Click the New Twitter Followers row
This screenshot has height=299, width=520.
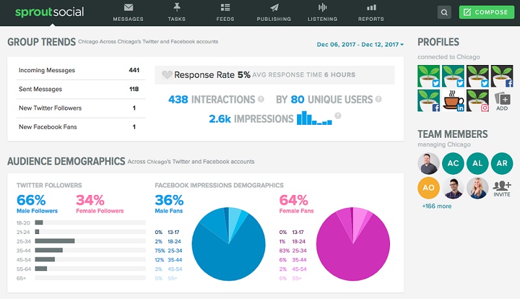[81, 108]
